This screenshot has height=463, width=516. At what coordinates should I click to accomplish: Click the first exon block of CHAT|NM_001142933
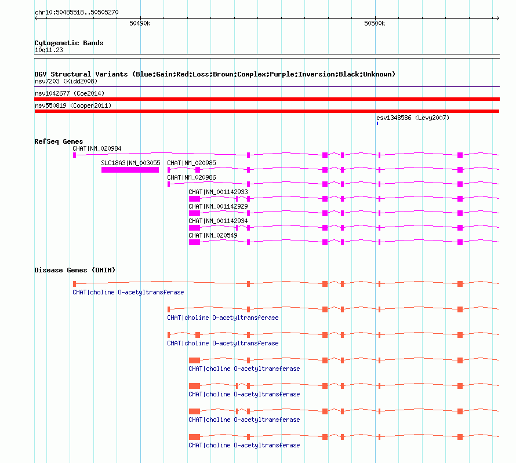coord(194,199)
